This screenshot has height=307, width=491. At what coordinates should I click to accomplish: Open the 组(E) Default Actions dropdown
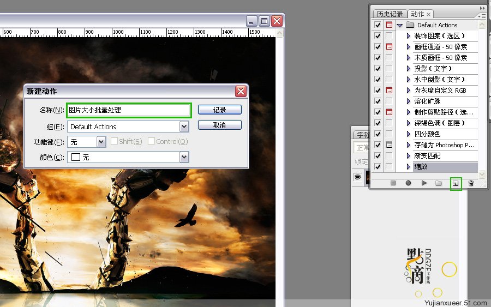(184, 127)
